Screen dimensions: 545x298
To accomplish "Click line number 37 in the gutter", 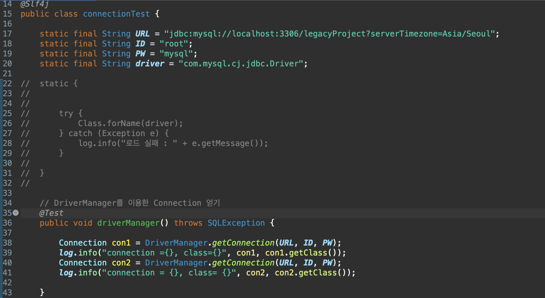I will (7, 233).
